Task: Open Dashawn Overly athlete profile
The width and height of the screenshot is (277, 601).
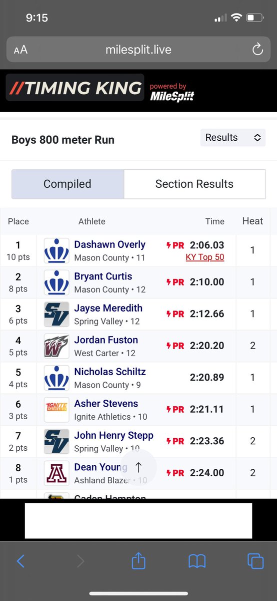Action: [x=109, y=244]
